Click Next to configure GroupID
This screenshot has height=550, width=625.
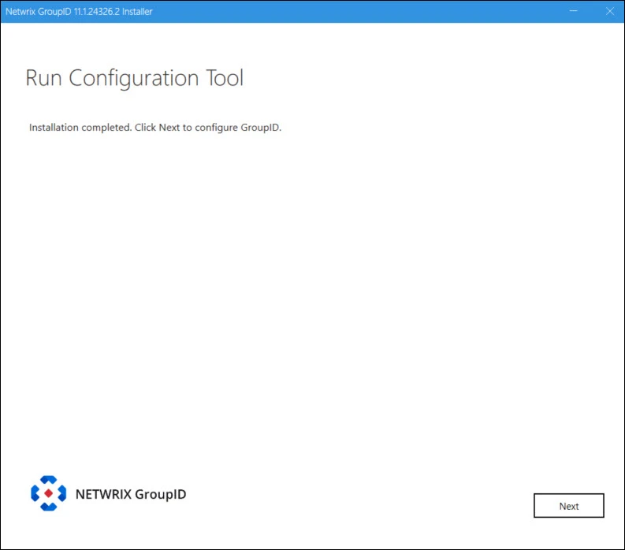569,506
